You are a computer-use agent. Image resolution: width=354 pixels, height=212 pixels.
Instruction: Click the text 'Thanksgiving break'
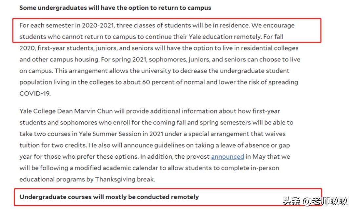click(x=125, y=179)
